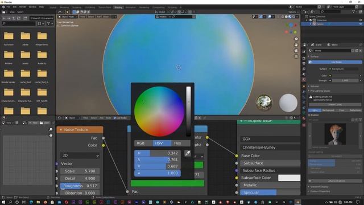Open Christensen-Burley subsurface method dropdown
Image resolution: width=364 pixels, height=205 pixels.
[270, 147]
